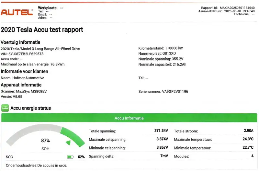Click the Totale stroom value 2.90A
This screenshot has height=171, width=259.
[248, 131]
